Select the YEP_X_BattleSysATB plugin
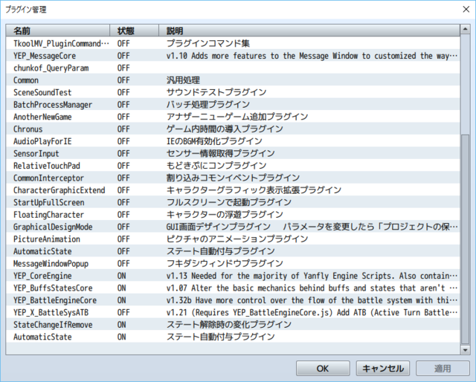The height and width of the screenshot is (382, 476). 51,313
